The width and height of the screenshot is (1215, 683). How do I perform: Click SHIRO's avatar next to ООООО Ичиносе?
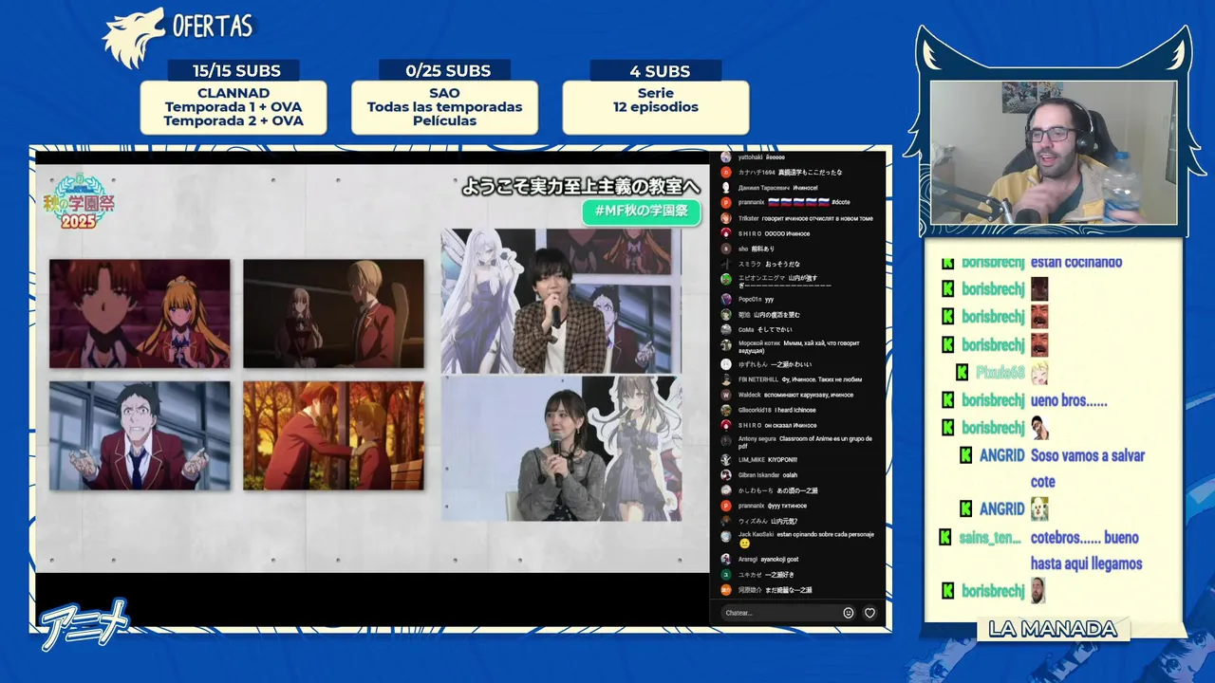point(726,233)
